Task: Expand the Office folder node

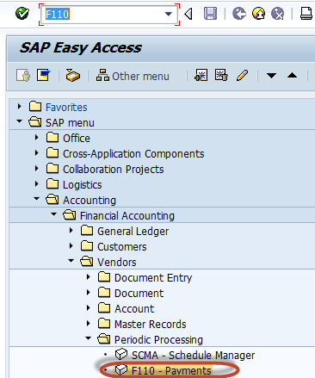Action: (37, 138)
